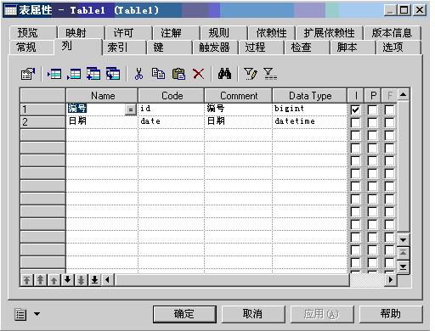Check the P checkbox in third row

372,135
